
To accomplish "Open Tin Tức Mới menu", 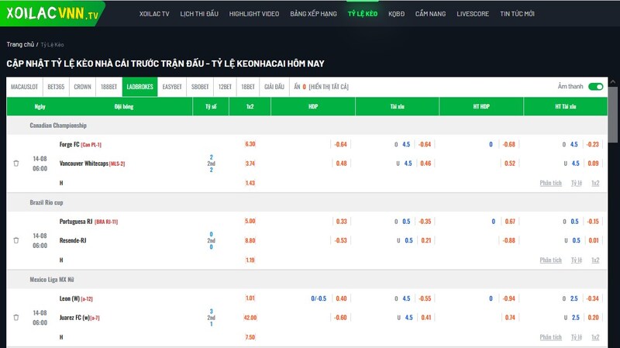I will pos(517,14).
